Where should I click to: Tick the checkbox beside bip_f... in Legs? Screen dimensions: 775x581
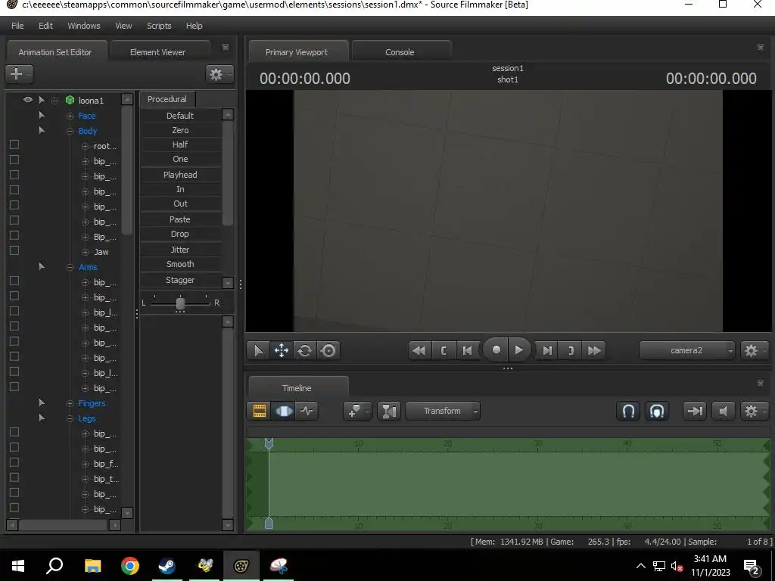[x=14, y=462]
